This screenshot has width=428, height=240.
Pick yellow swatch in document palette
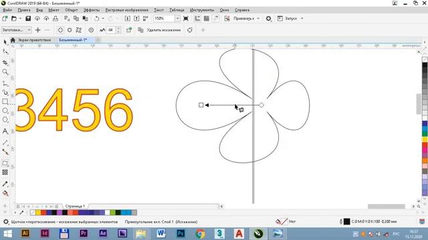38,213
